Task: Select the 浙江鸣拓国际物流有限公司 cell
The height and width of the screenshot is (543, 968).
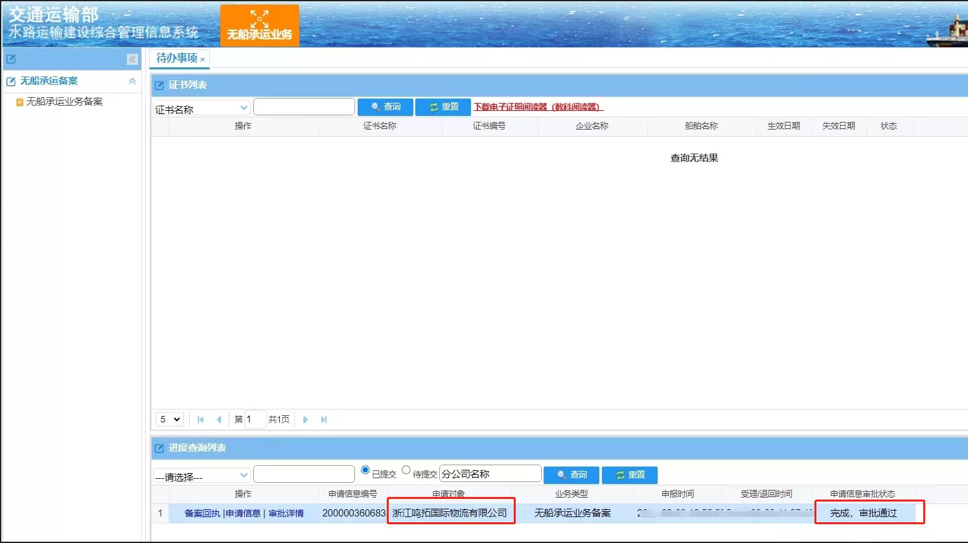Action: pyautogui.click(x=450, y=513)
